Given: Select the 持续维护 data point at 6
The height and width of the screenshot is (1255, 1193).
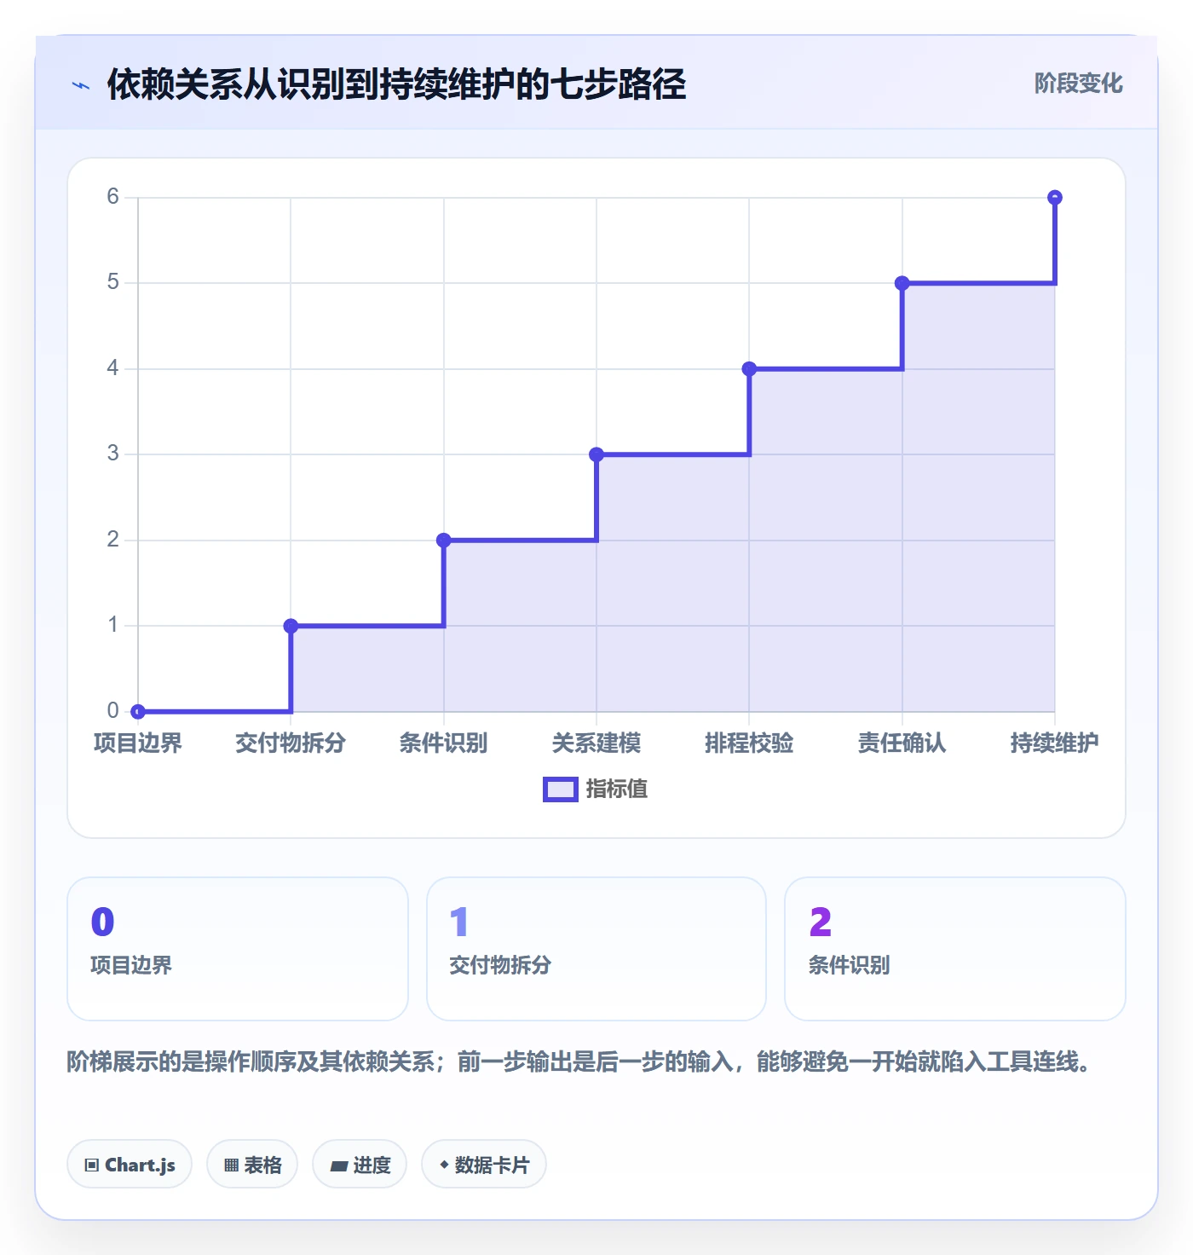Looking at the screenshot, I should point(1055,197).
